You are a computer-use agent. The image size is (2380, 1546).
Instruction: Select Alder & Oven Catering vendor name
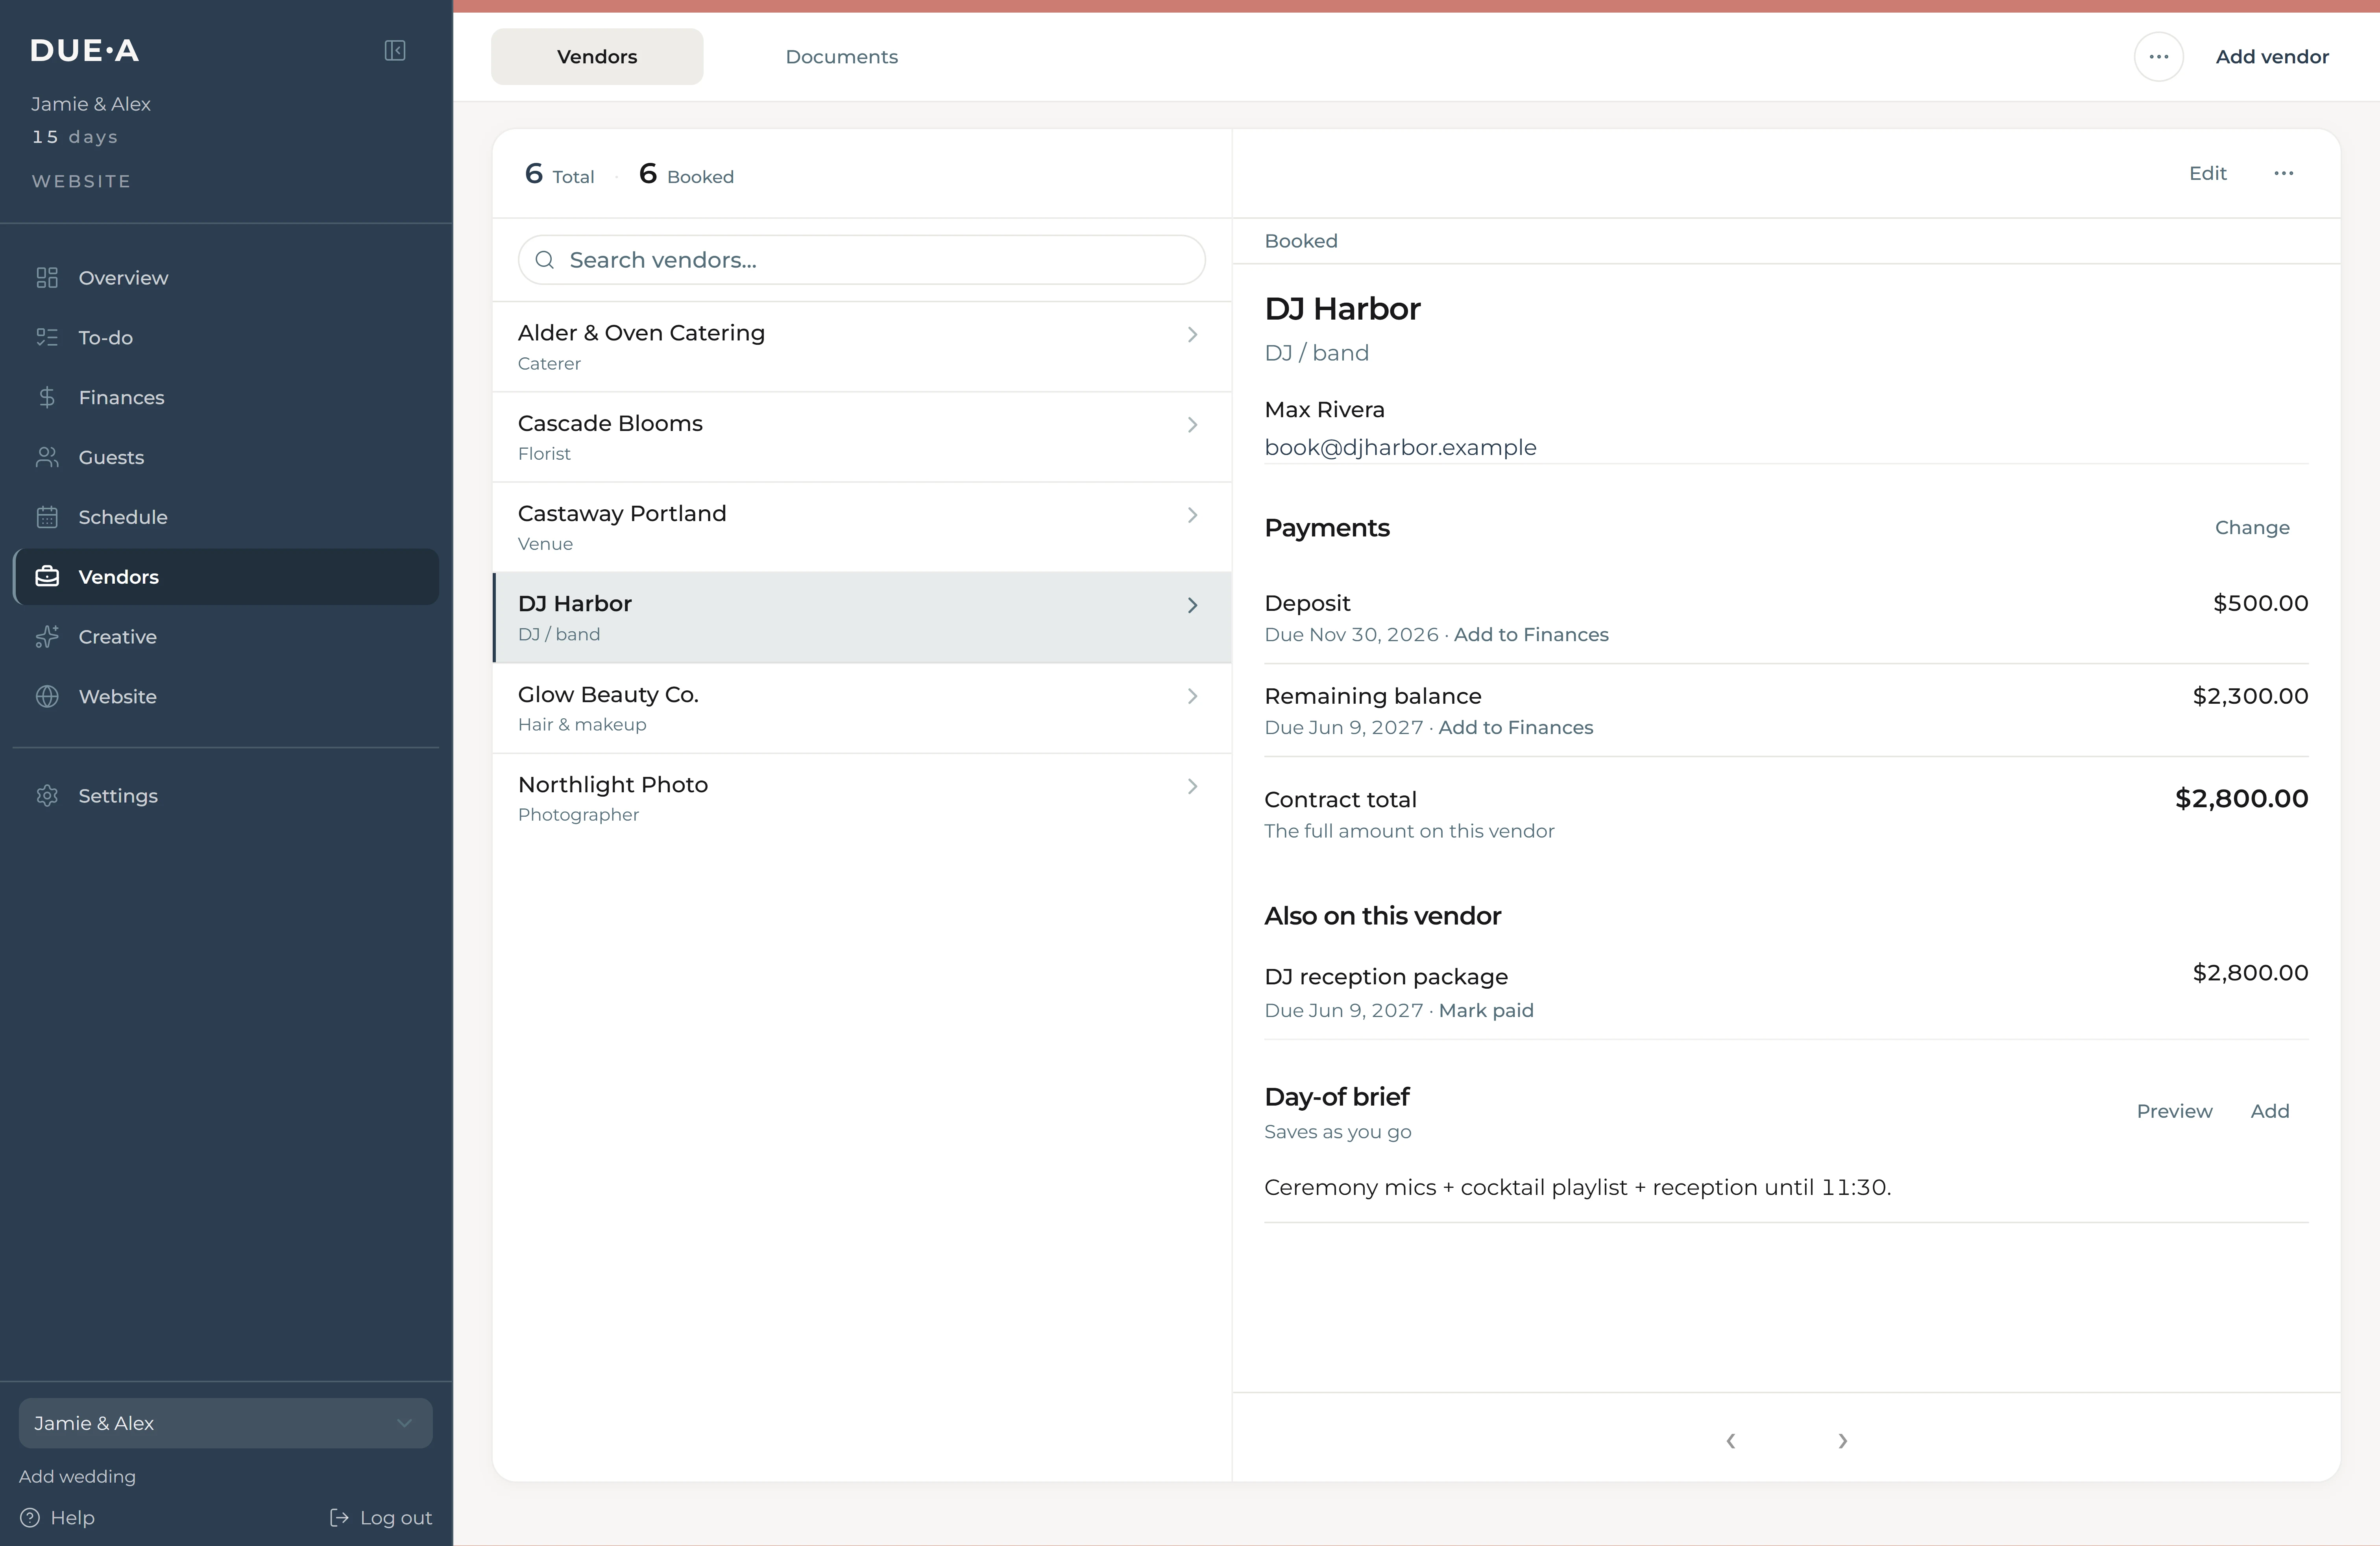(x=641, y=333)
